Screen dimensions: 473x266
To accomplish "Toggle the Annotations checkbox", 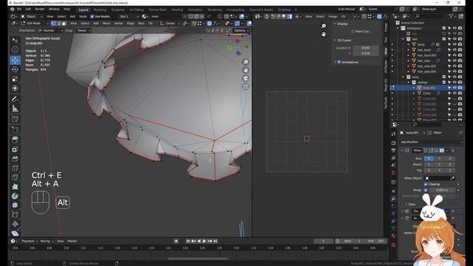I will (338, 62).
